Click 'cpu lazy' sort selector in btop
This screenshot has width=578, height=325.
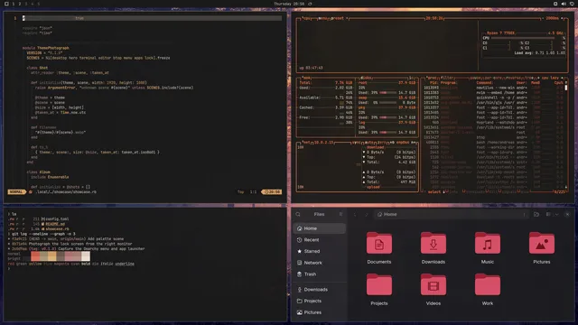(x=550, y=78)
